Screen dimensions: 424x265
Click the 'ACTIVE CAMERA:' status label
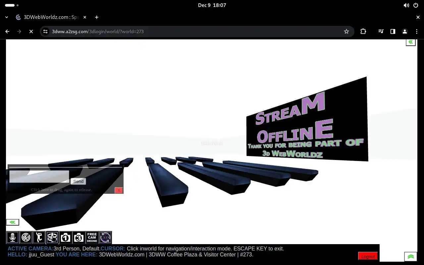[x=30, y=248]
